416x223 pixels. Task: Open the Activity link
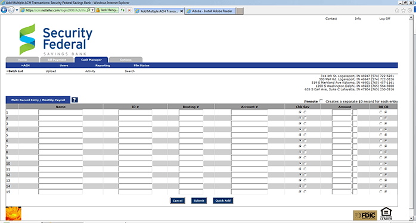pyautogui.click(x=90, y=71)
